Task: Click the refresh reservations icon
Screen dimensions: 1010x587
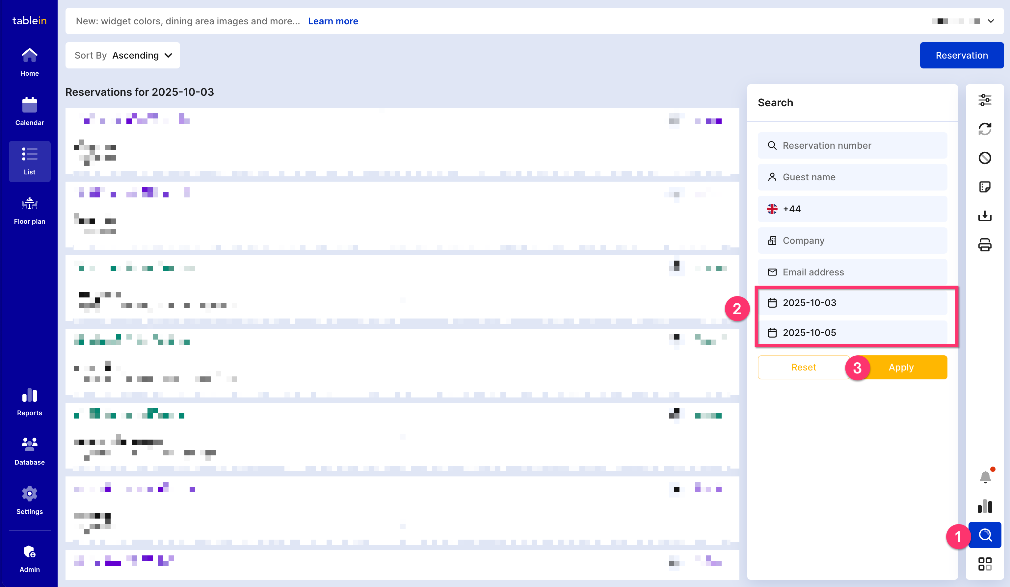Action: point(985,129)
